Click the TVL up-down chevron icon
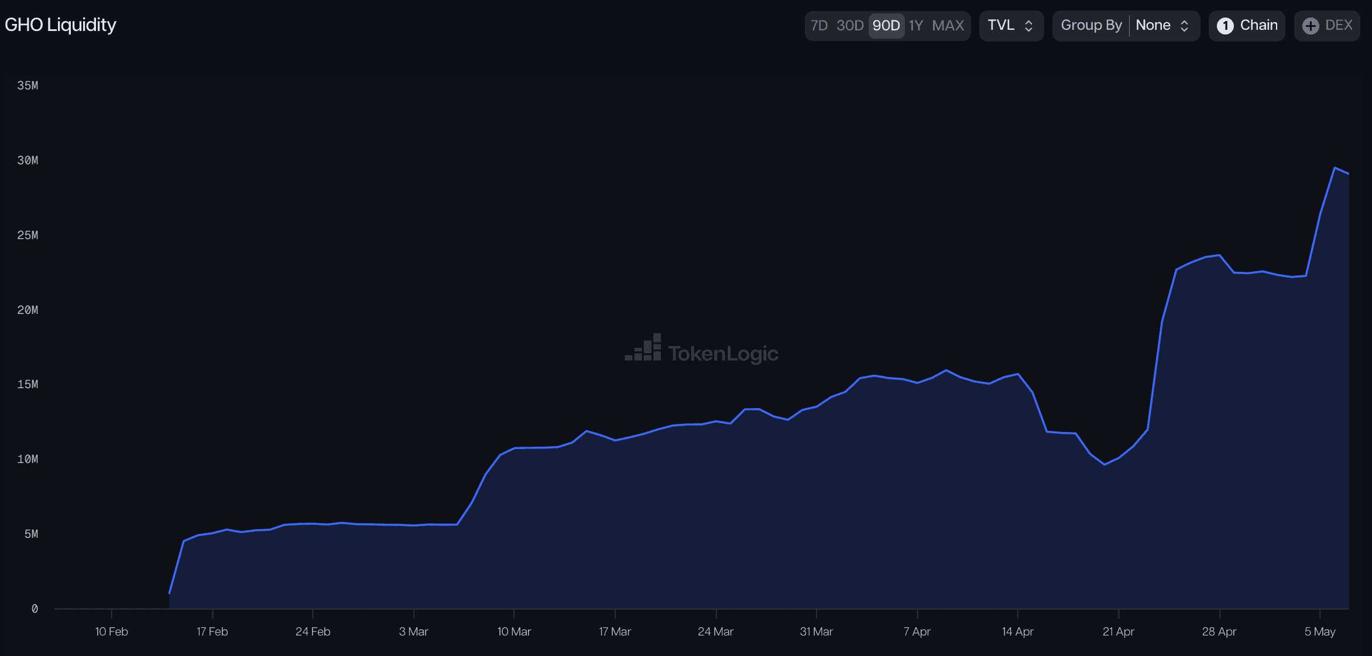This screenshot has width=1372, height=656. point(1028,26)
